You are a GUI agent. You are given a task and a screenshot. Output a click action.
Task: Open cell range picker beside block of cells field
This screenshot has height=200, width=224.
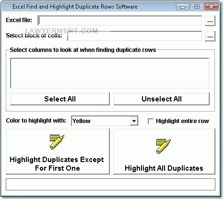210,36
